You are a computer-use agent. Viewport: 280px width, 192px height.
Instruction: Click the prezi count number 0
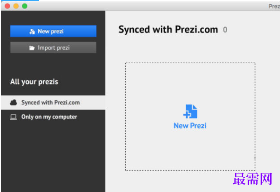point(225,30)
